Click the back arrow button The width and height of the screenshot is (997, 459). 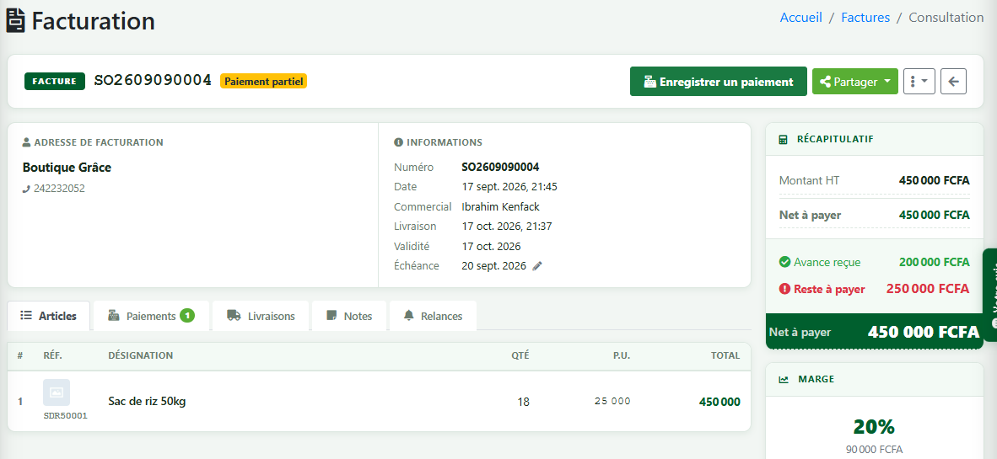[x=953, y=81]
